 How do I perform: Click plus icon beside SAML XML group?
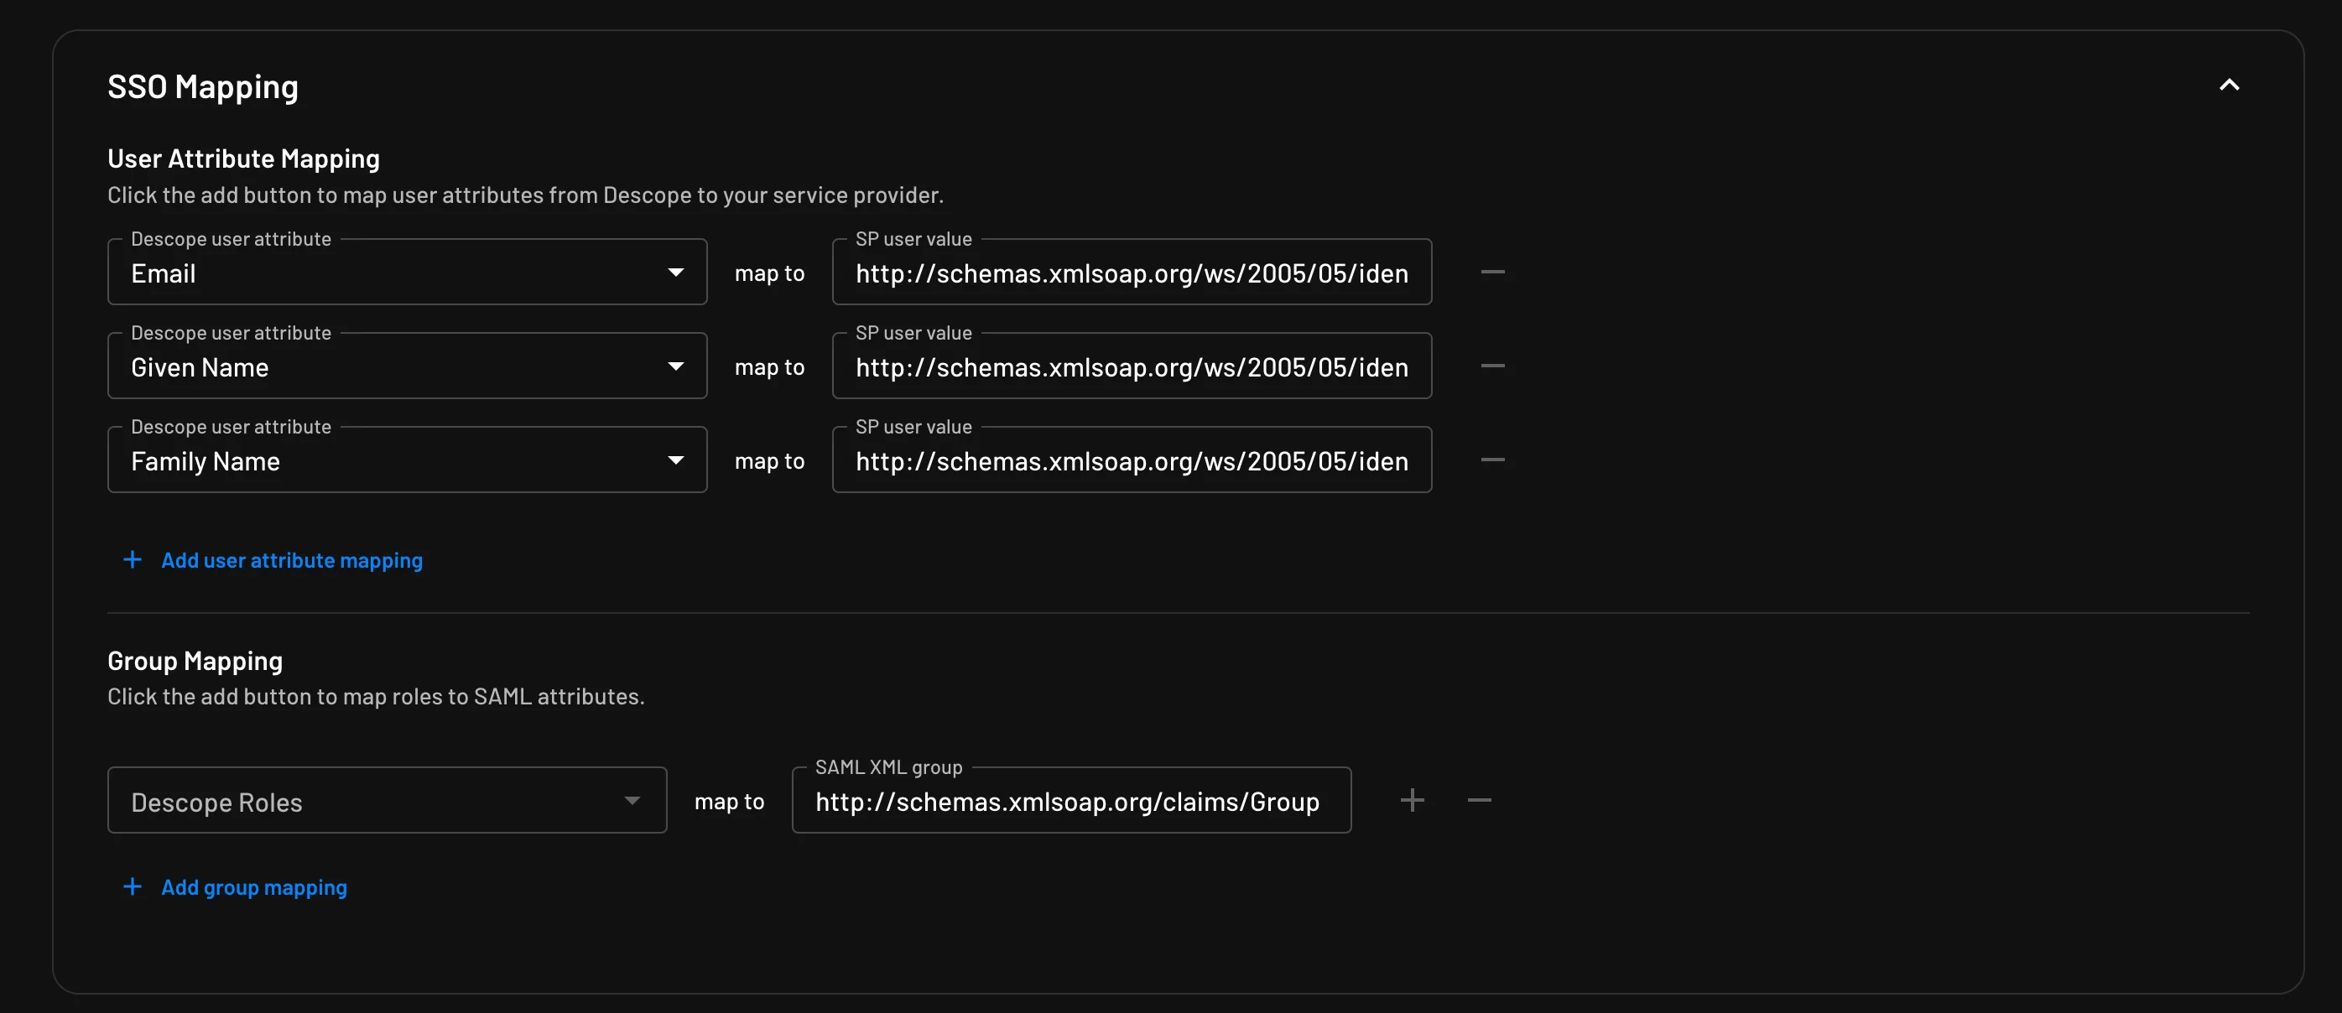click(1411, 800)
